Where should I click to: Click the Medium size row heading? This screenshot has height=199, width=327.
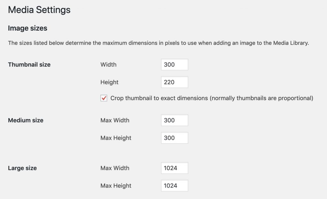pos(26,120)
